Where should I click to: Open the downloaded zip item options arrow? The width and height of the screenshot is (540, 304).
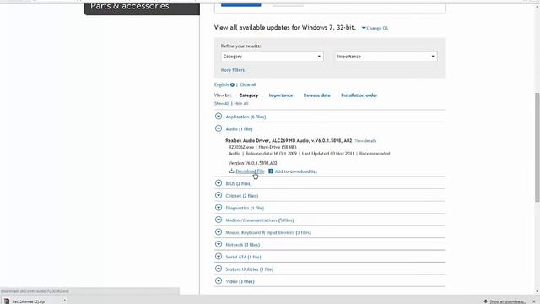[x=64, y=301]
